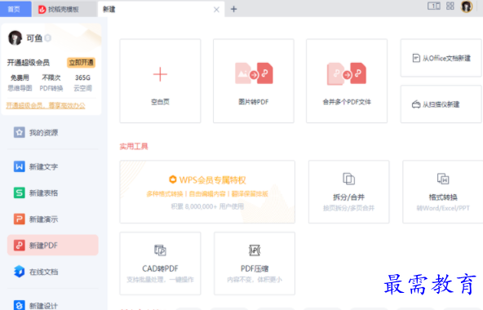Screen dimensions: 483x310
Task: Click the 365G 云空间 benefit
Action: 82,83
